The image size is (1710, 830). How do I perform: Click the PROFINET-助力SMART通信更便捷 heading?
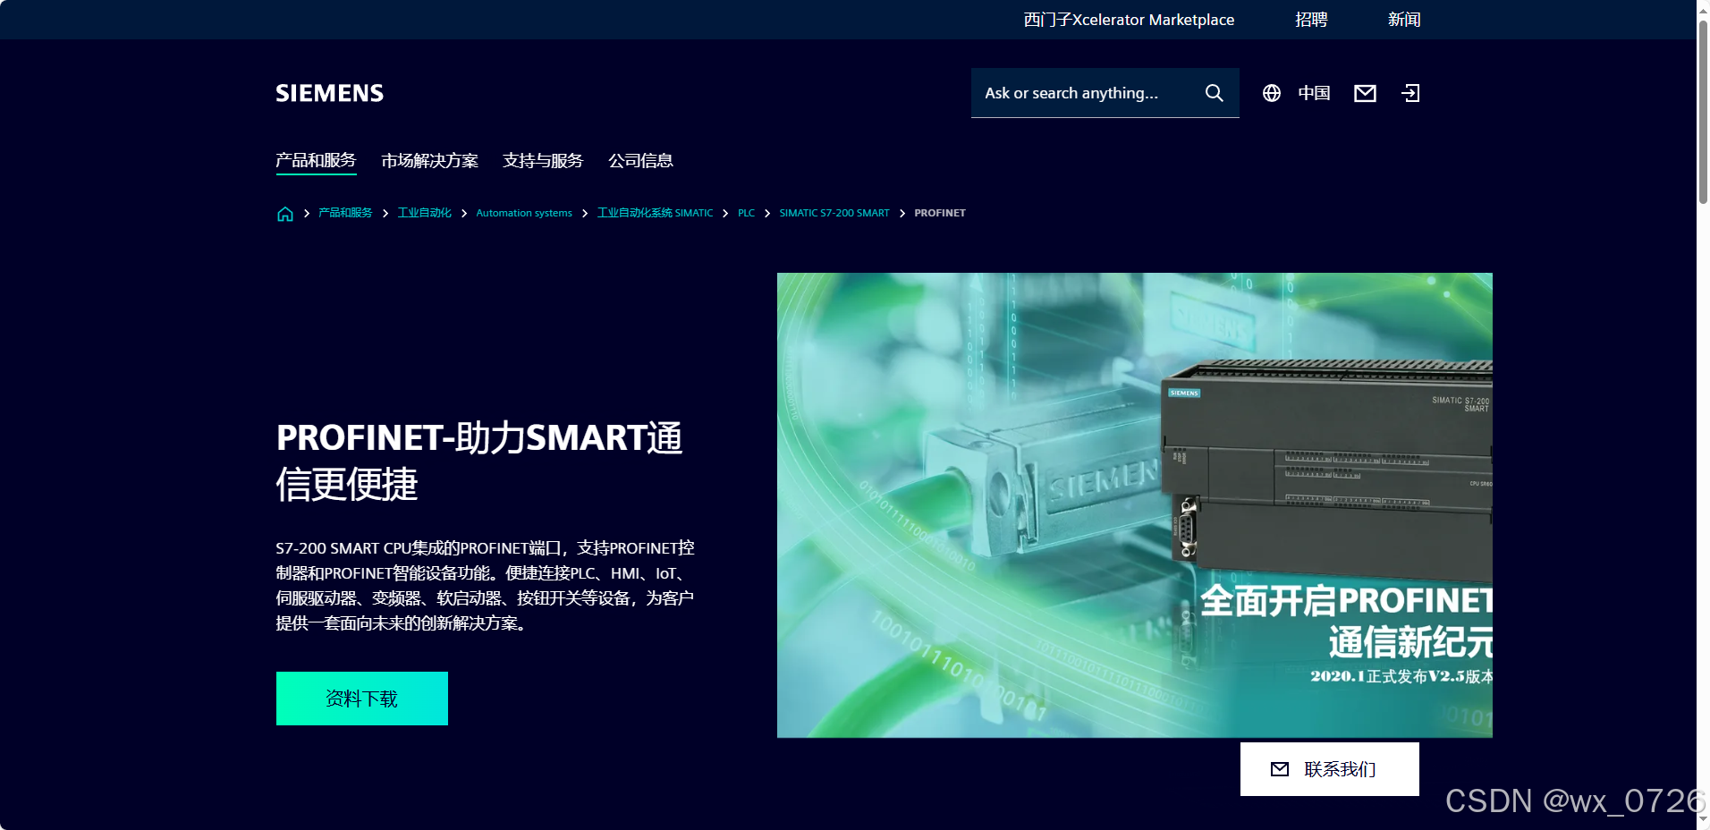pyautogui.click(x=480, y=461)
